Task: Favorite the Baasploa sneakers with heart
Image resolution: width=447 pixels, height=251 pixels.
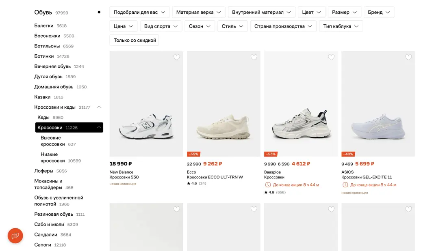Action: [x=331, y=57]
